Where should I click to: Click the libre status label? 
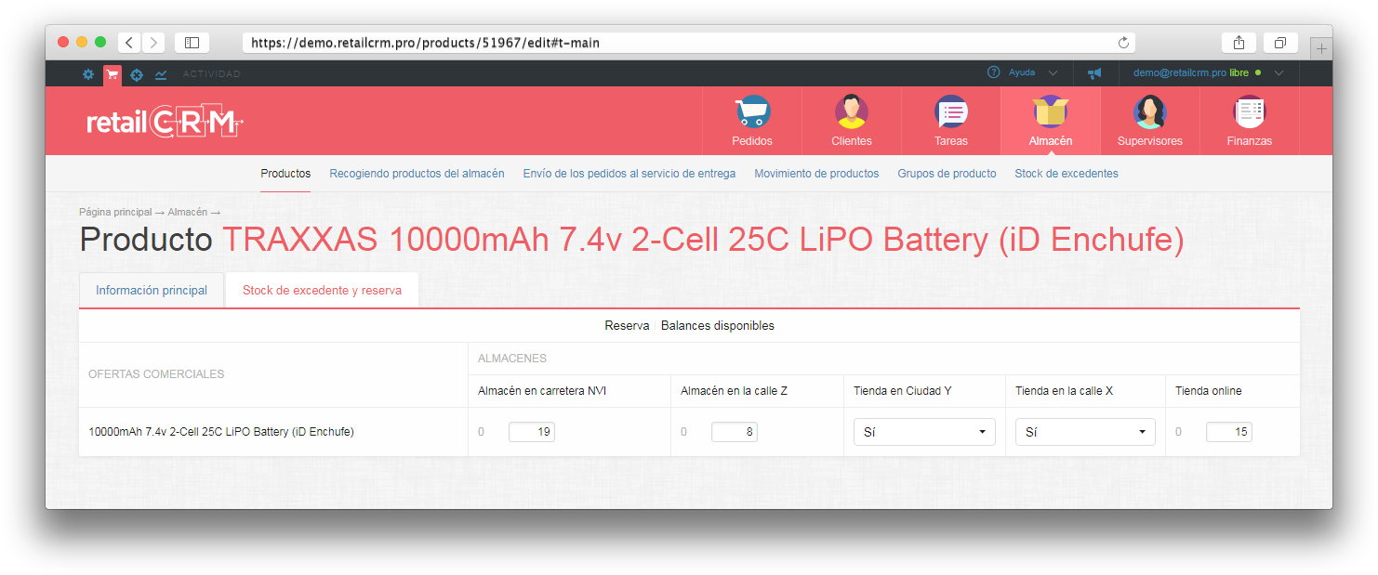pos(1239,72)
